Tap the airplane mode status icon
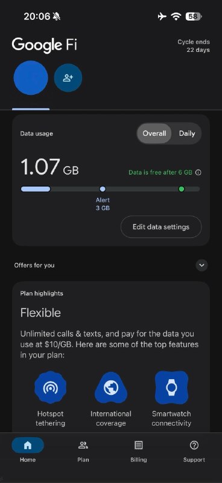This screenshot has width=222, height=483. (x=162, y=17)
